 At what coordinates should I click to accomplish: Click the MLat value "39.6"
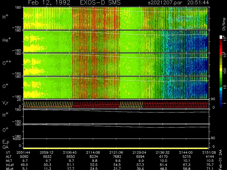(140, 169)
